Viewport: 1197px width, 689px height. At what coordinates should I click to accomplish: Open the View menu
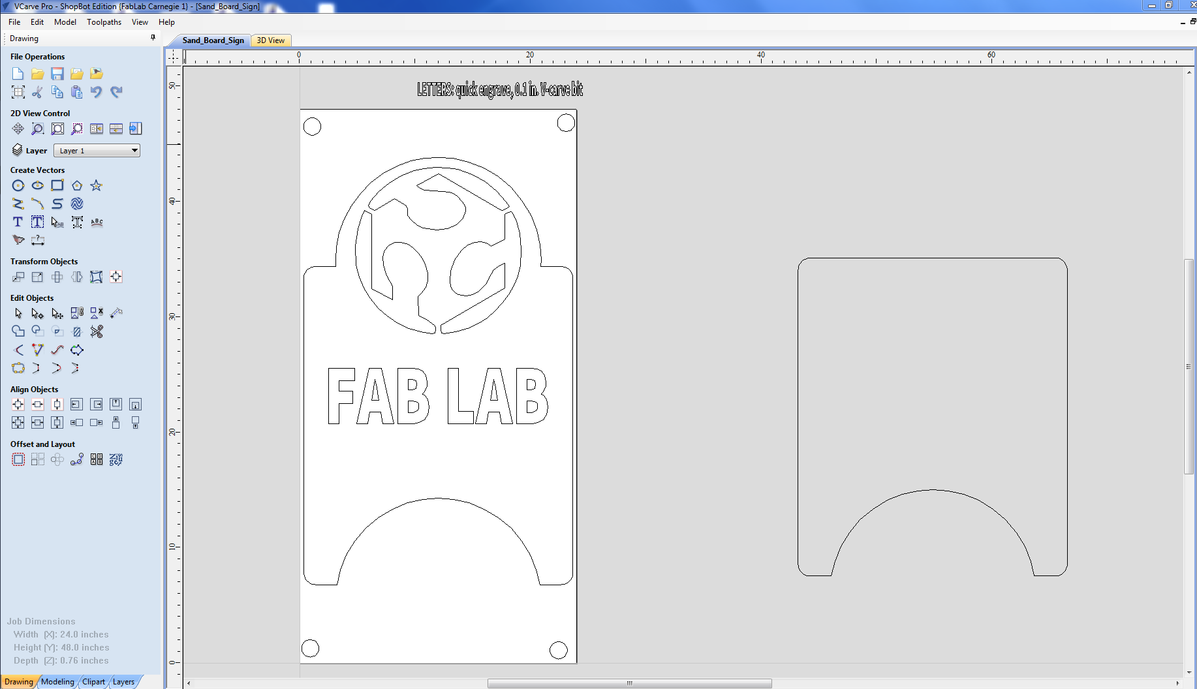pyautogui.click(x=140, y=22)
